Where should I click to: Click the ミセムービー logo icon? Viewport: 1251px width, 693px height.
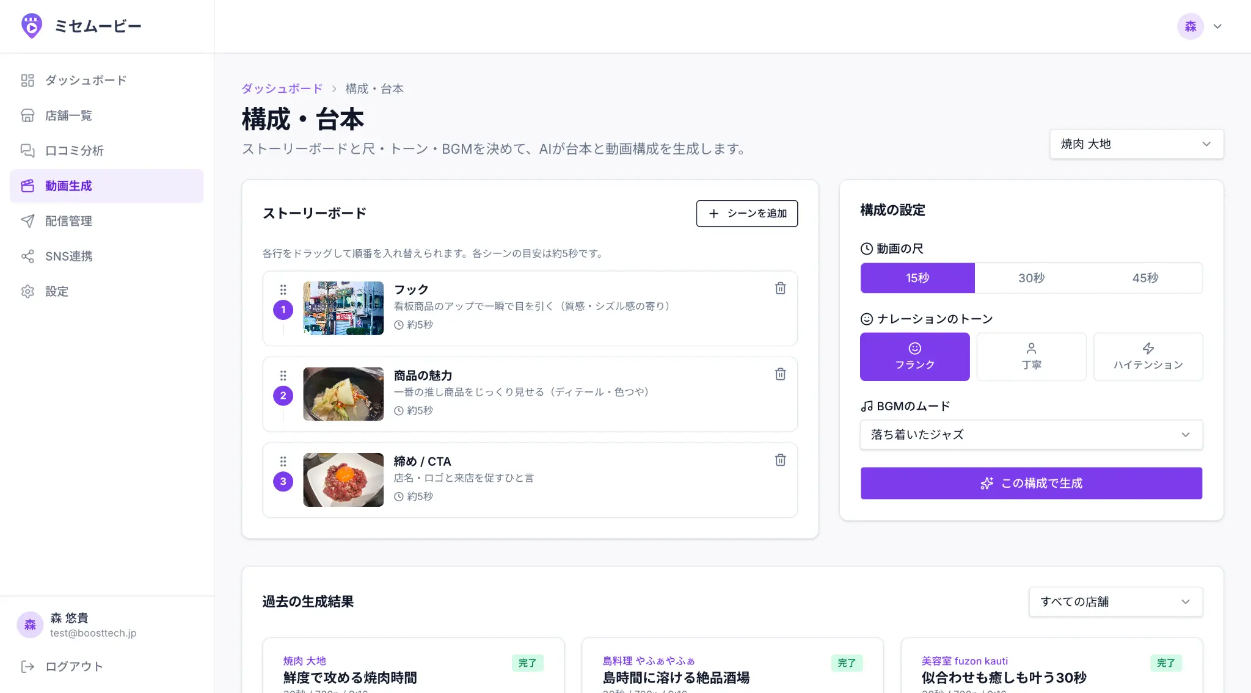click(32, 26)
